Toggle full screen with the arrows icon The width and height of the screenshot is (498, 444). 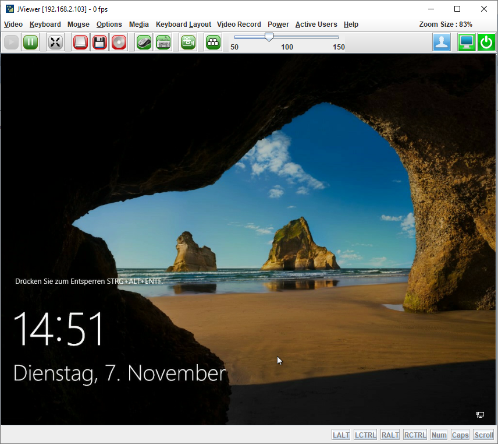point(55,42)
